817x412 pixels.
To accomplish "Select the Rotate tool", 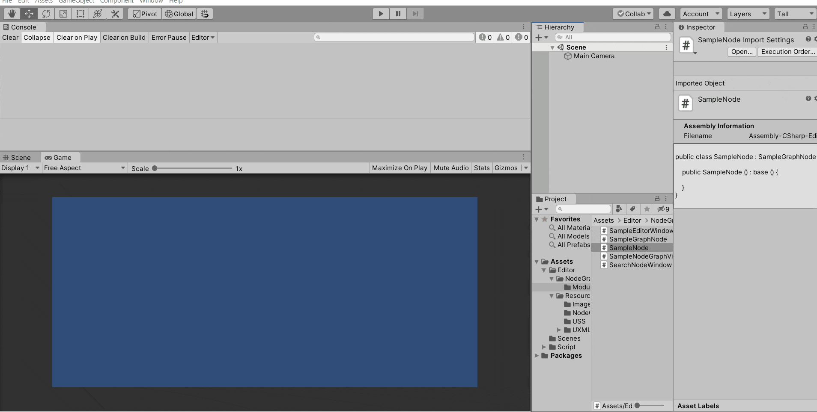I will point(46,14).
